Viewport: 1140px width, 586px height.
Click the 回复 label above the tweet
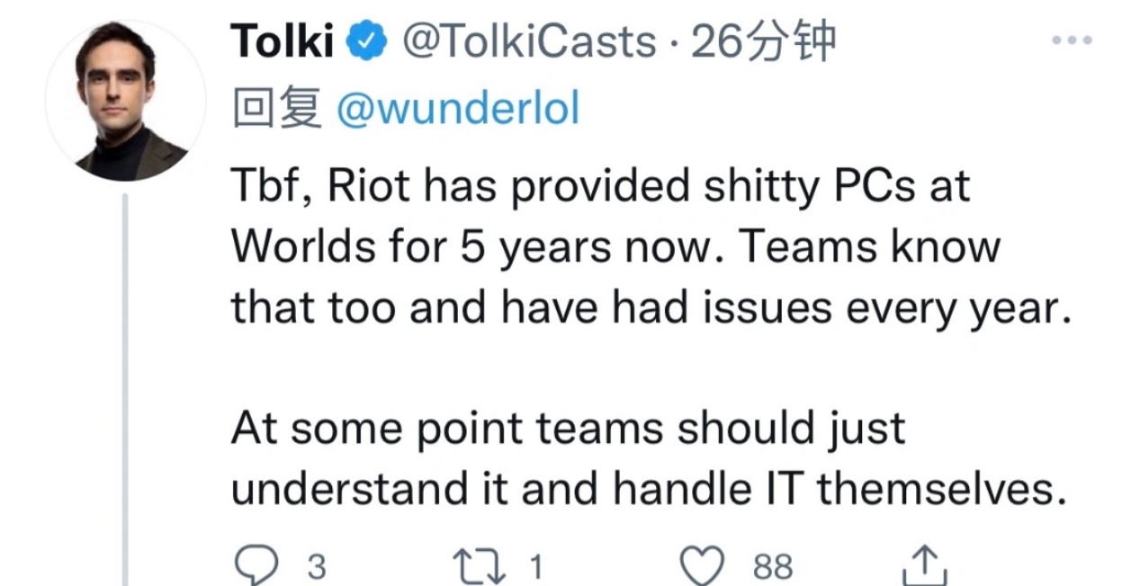pyautogui.click(x=276, y=110)
